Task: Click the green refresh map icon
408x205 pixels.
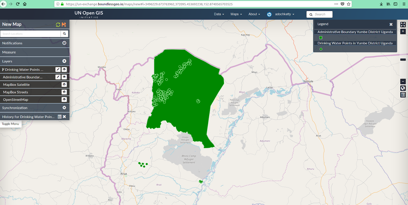Action: coord(58,24)
